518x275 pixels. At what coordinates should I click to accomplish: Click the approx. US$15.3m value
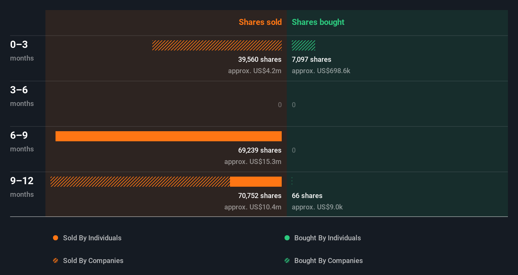(253, 161)
